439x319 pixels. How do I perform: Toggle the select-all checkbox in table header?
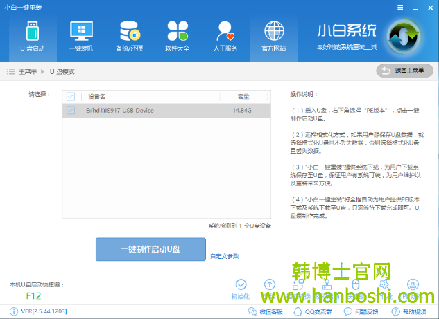[71, 96]
